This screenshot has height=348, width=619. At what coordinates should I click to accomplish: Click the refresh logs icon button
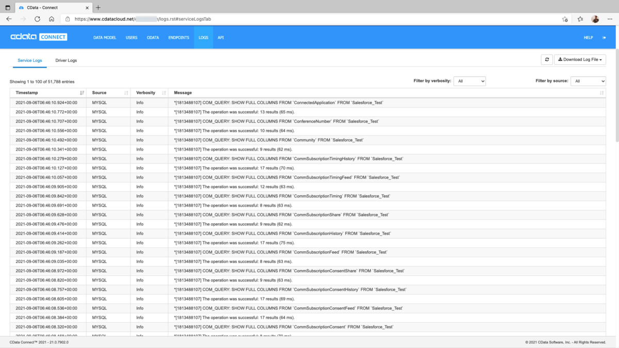click(547, 60)
